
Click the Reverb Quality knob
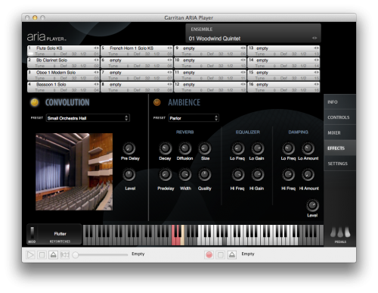coord(205,175)
